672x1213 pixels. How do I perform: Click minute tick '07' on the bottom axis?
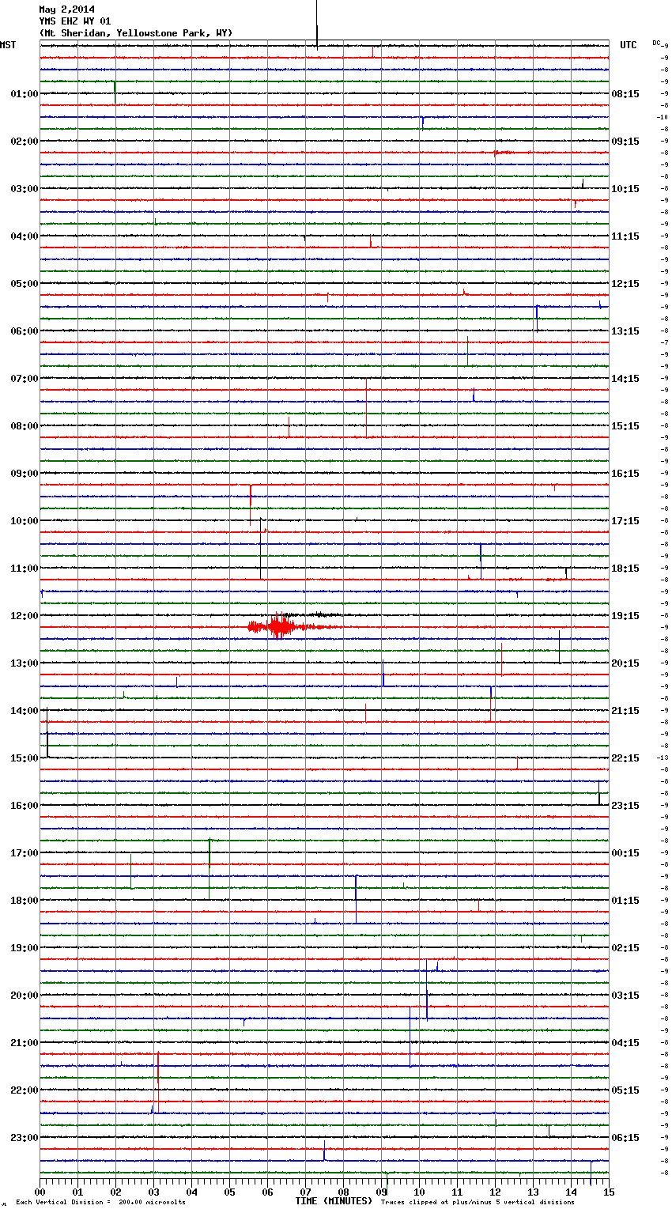(x=306, y=1192)
